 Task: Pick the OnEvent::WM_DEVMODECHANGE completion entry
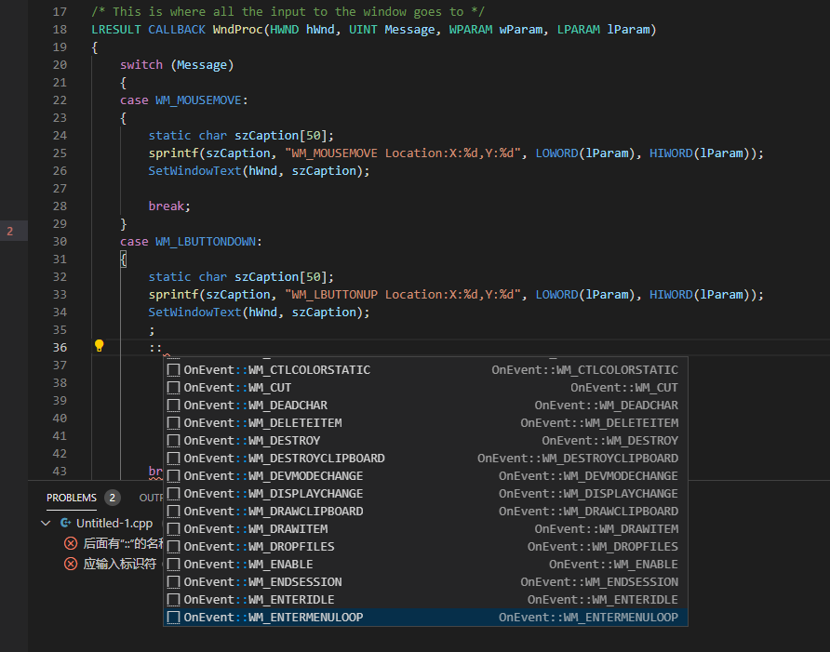coord(425,476)
